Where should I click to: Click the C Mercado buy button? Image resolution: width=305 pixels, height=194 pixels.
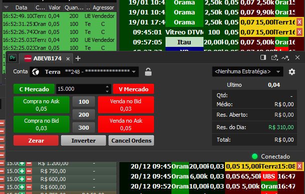pyautogui.click(x=34, y=89)
